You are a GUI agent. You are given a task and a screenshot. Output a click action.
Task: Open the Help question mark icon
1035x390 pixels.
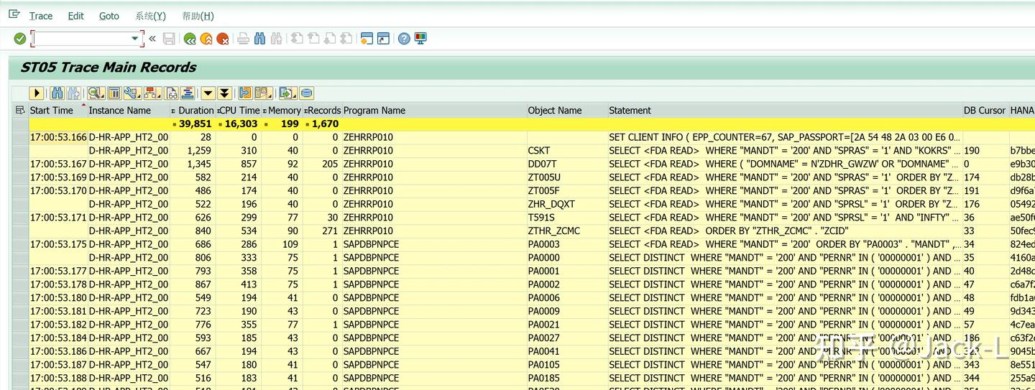coord(404,39)
